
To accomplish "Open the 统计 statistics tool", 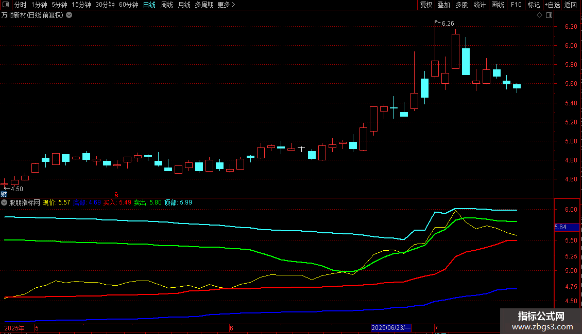I will 479,5.
